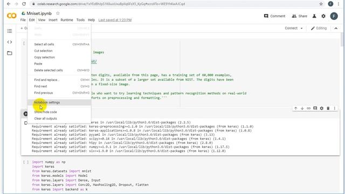345x194 pixels.
Task: Open the Chrome three-dot menu
Action: 339,4
